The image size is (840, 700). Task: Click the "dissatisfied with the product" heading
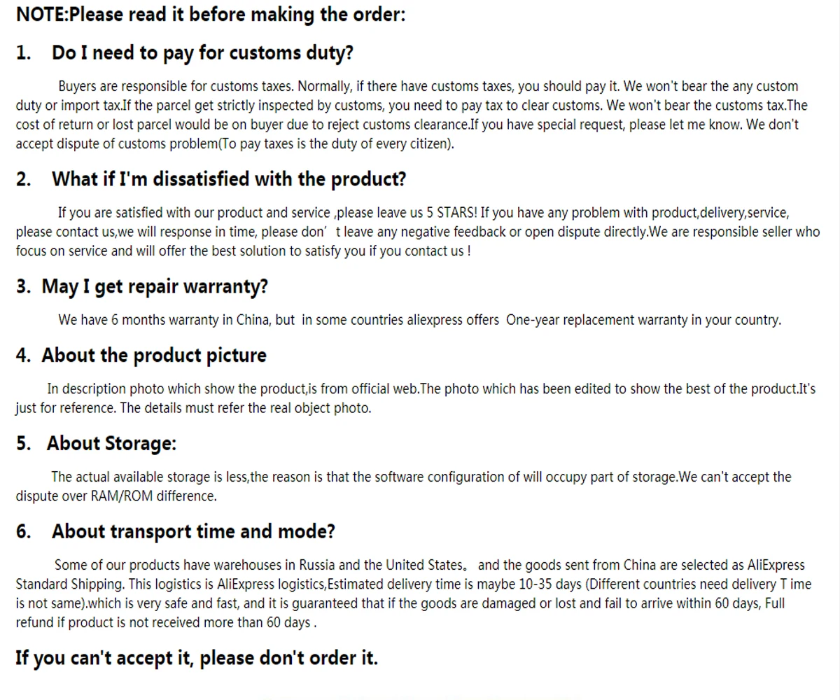tap(228, 179)
